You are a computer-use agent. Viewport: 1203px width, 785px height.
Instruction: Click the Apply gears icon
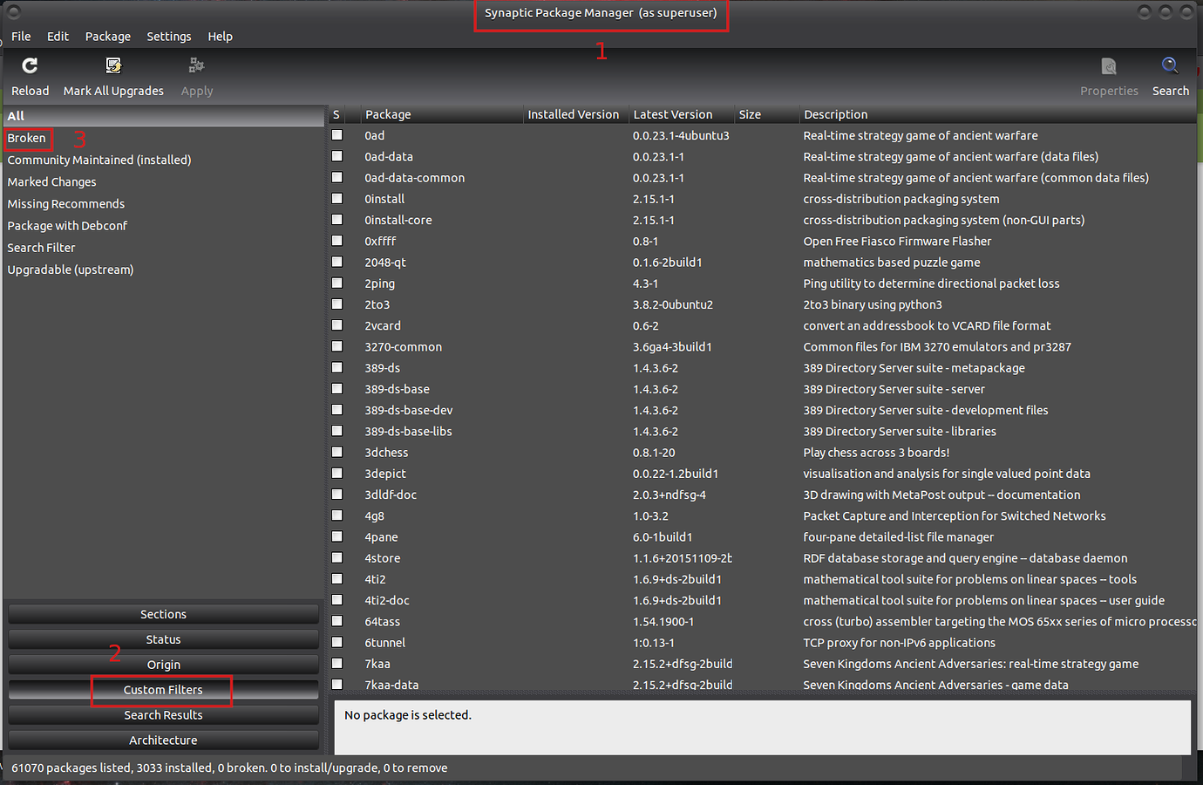[197, 65]
